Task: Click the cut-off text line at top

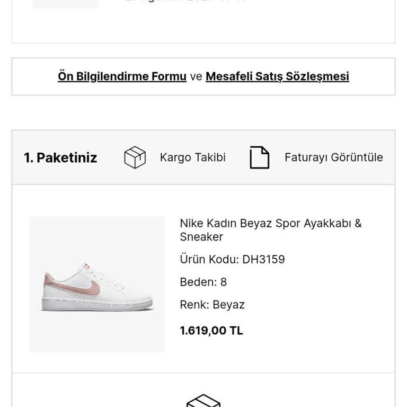Action: [185, 2]
